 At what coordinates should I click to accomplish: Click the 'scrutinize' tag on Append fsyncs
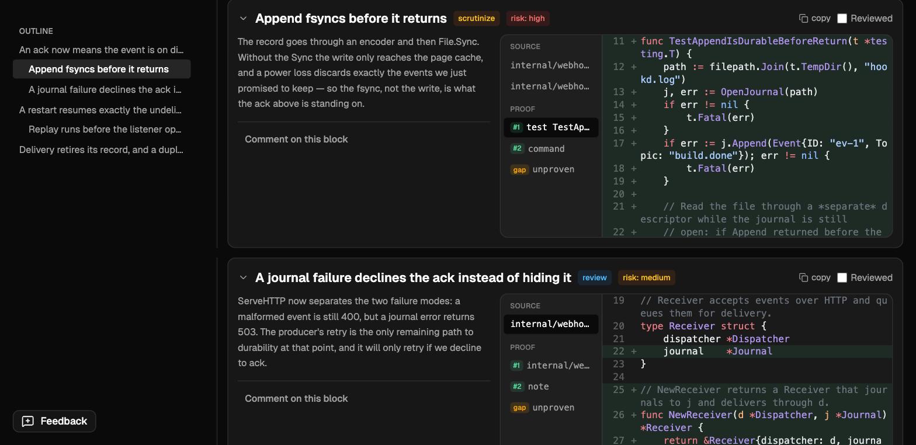click(476, 18)
